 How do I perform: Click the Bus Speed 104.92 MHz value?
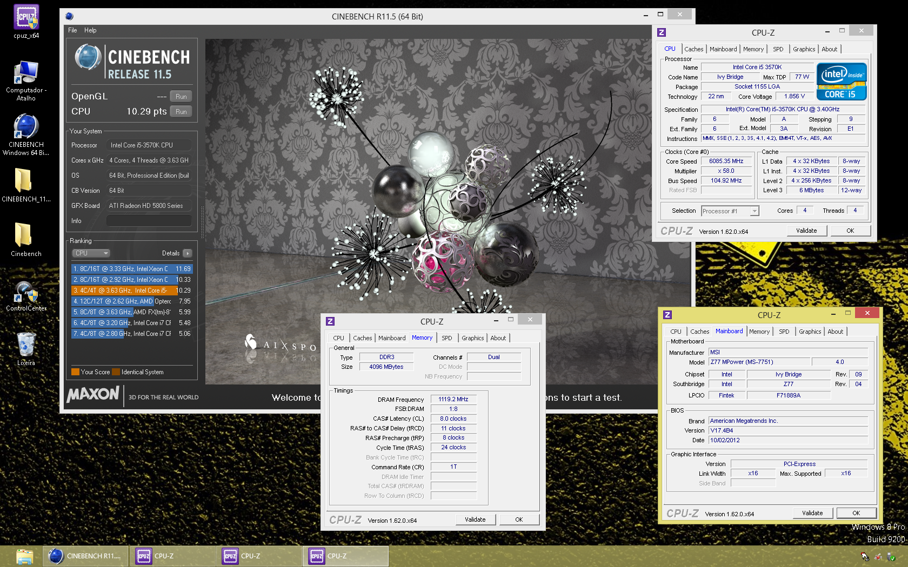coord(726,181)
